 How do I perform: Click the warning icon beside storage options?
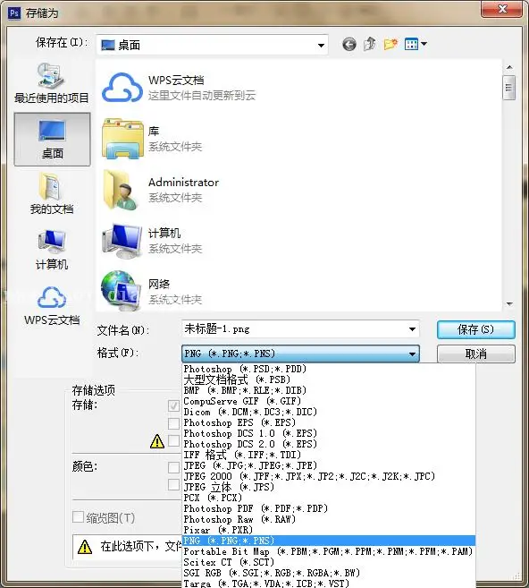point(157,441)
